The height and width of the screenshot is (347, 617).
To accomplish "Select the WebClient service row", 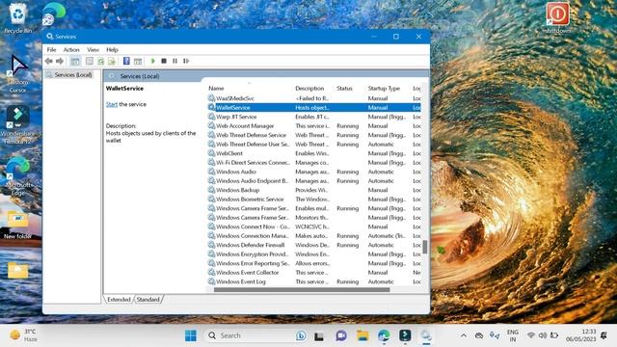I will click(314, 153).
